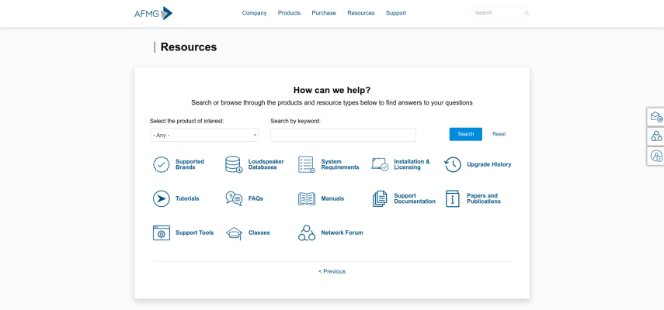Open the Classes link text
The width and height of the screenshot is (664, 310).
pos(259,232)
